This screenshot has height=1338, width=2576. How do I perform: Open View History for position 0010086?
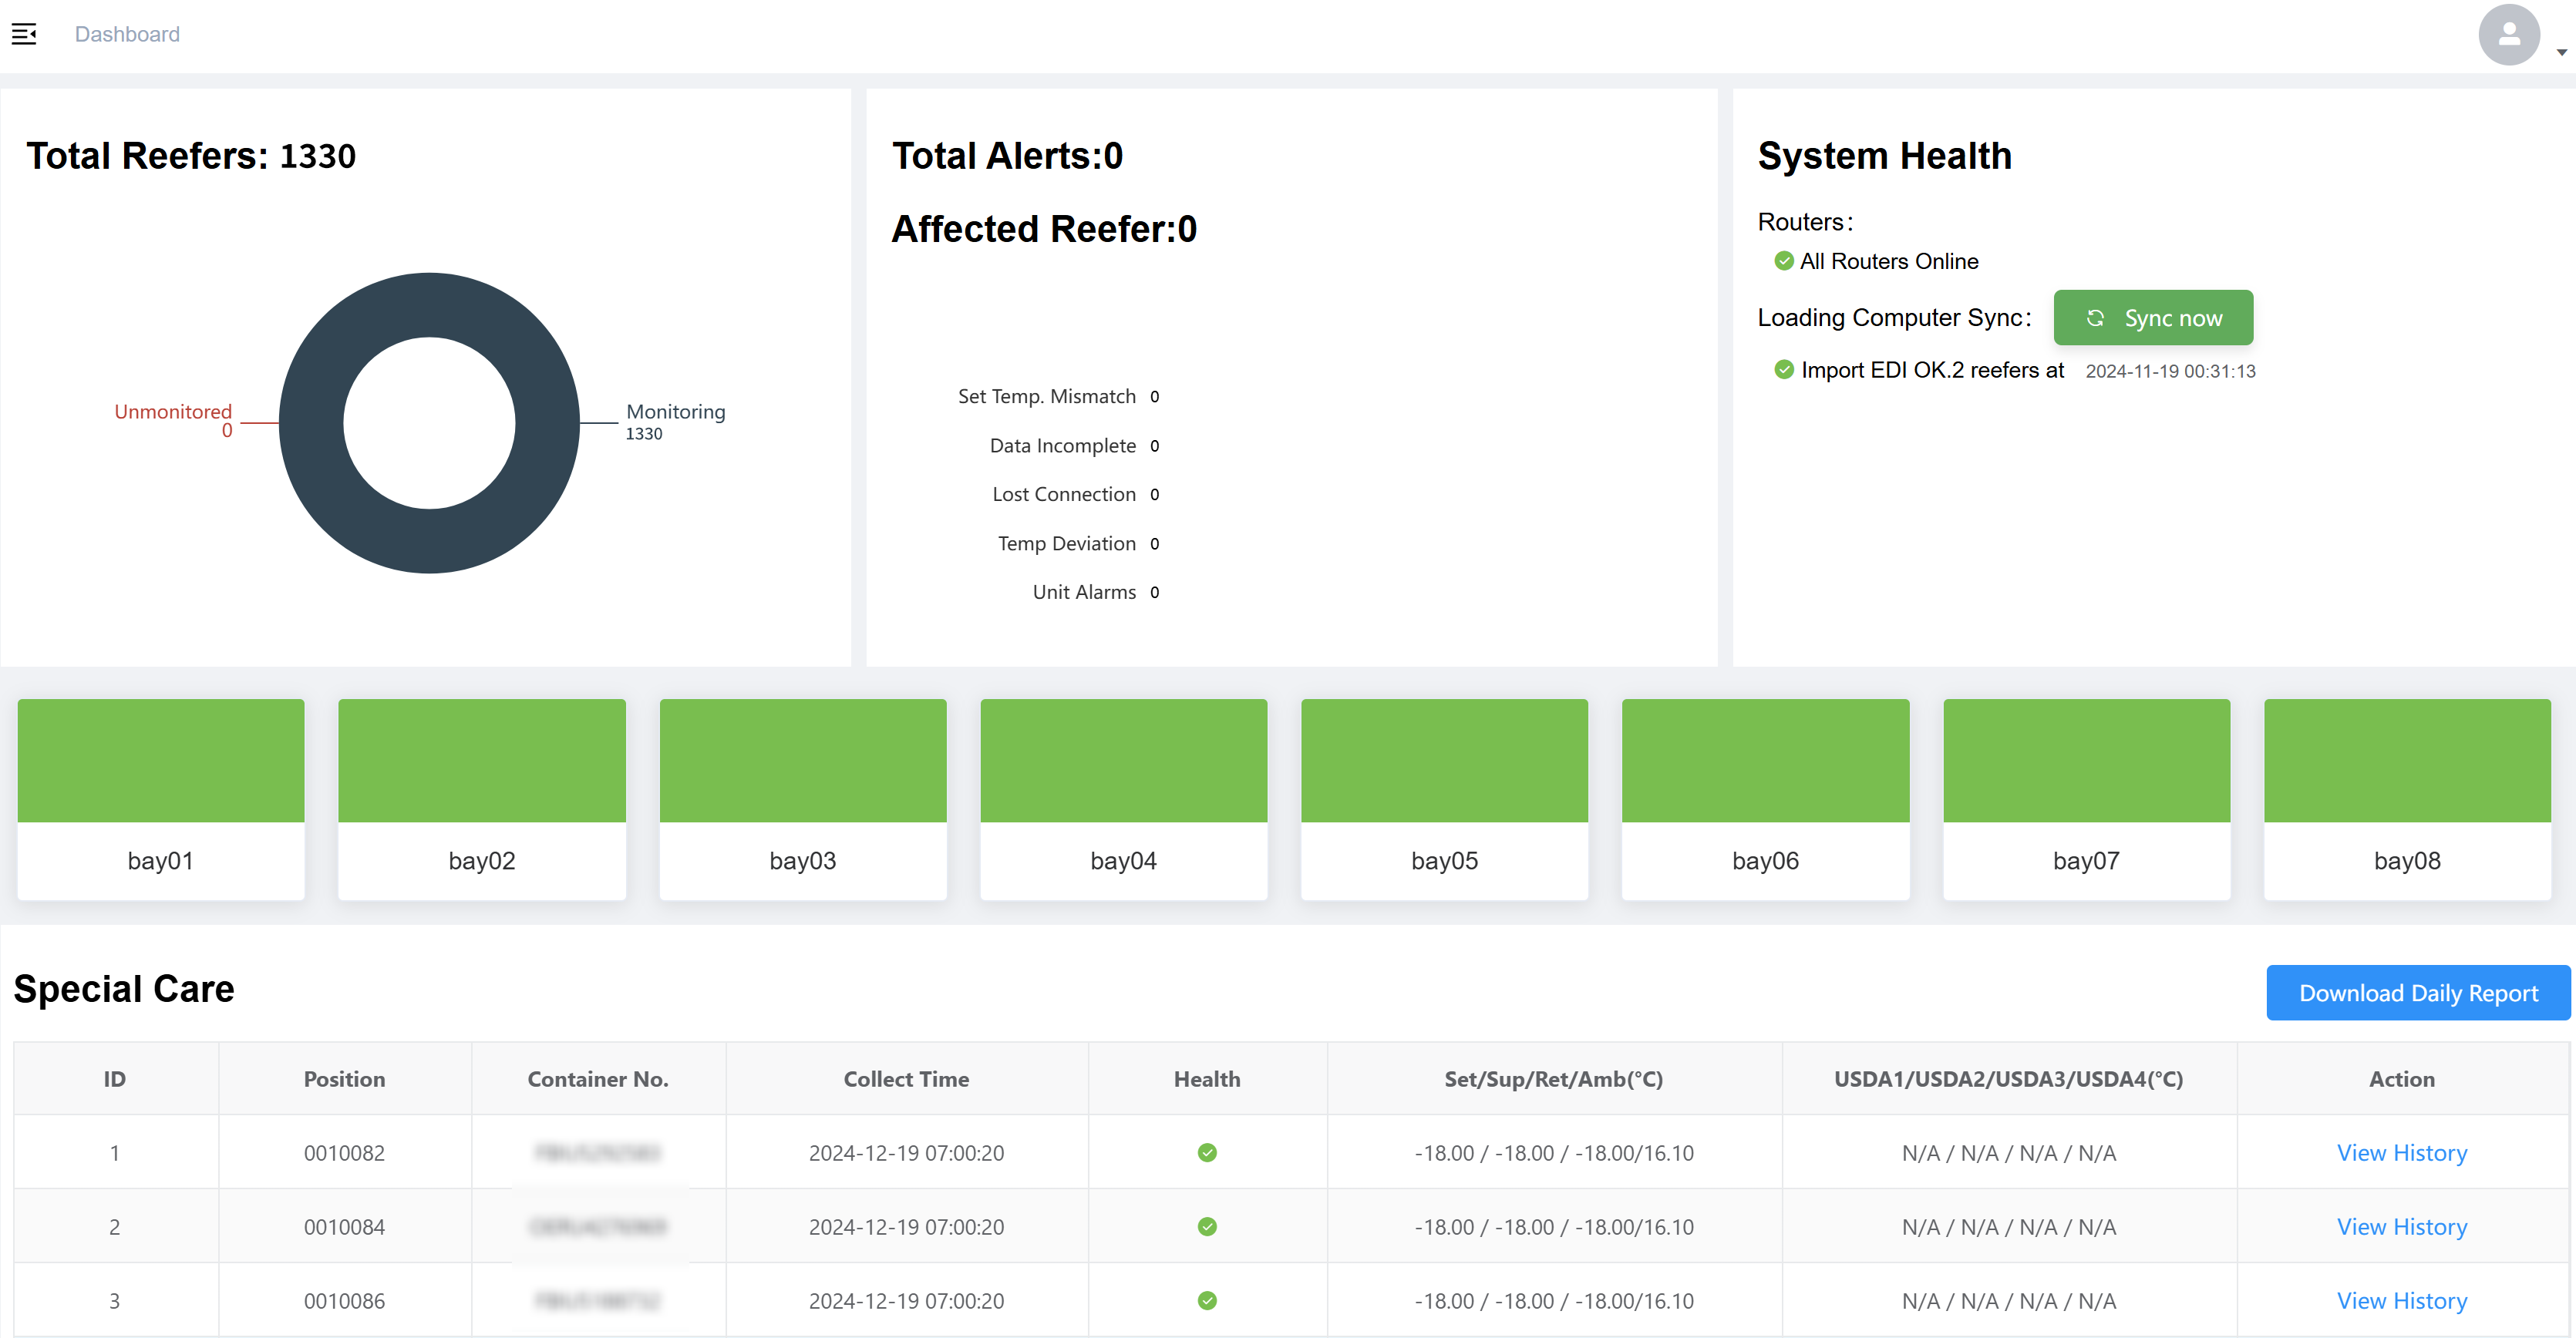point(2401,1300)
